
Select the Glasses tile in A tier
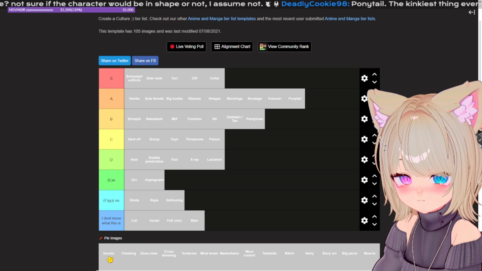195,99
